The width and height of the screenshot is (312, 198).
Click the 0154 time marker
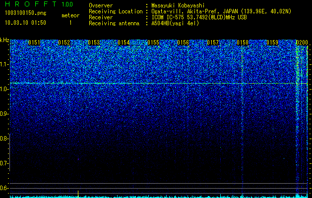[124, 43]
